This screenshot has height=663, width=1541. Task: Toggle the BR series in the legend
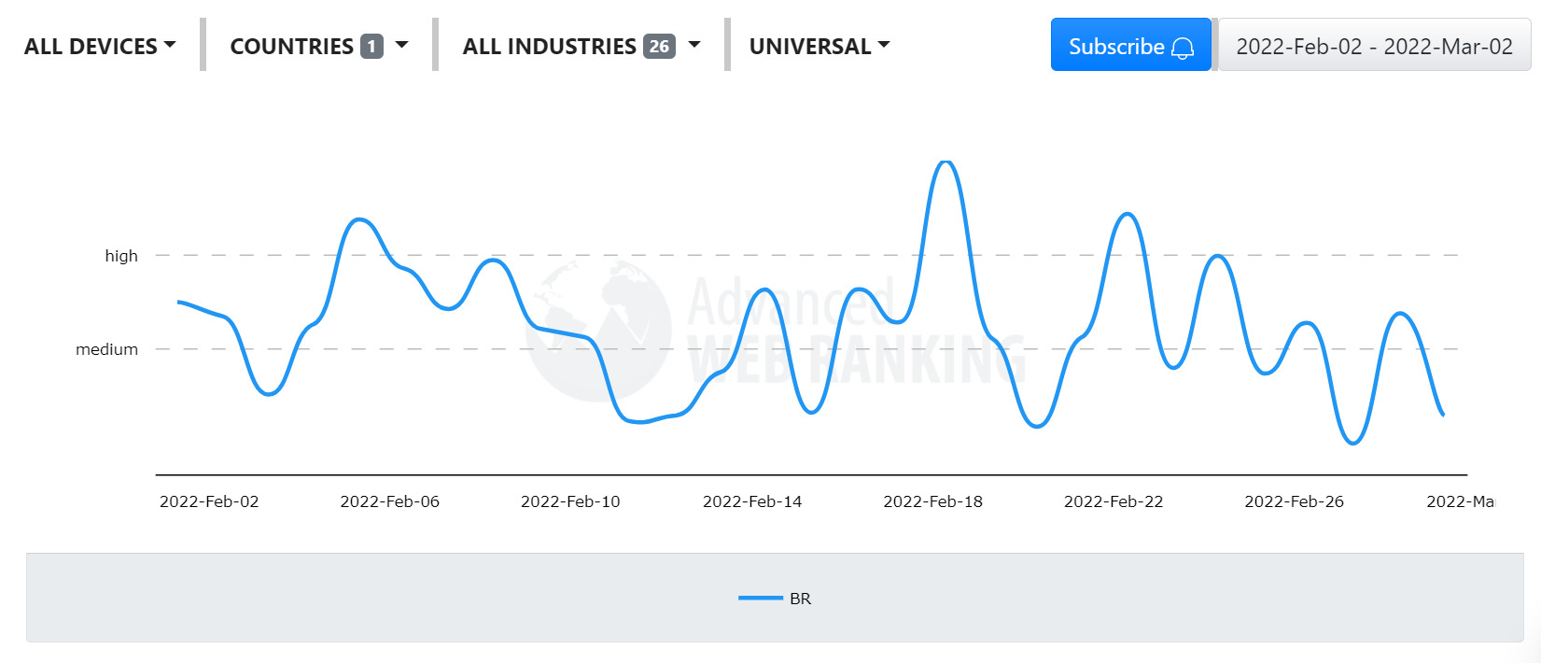point(800,599)
